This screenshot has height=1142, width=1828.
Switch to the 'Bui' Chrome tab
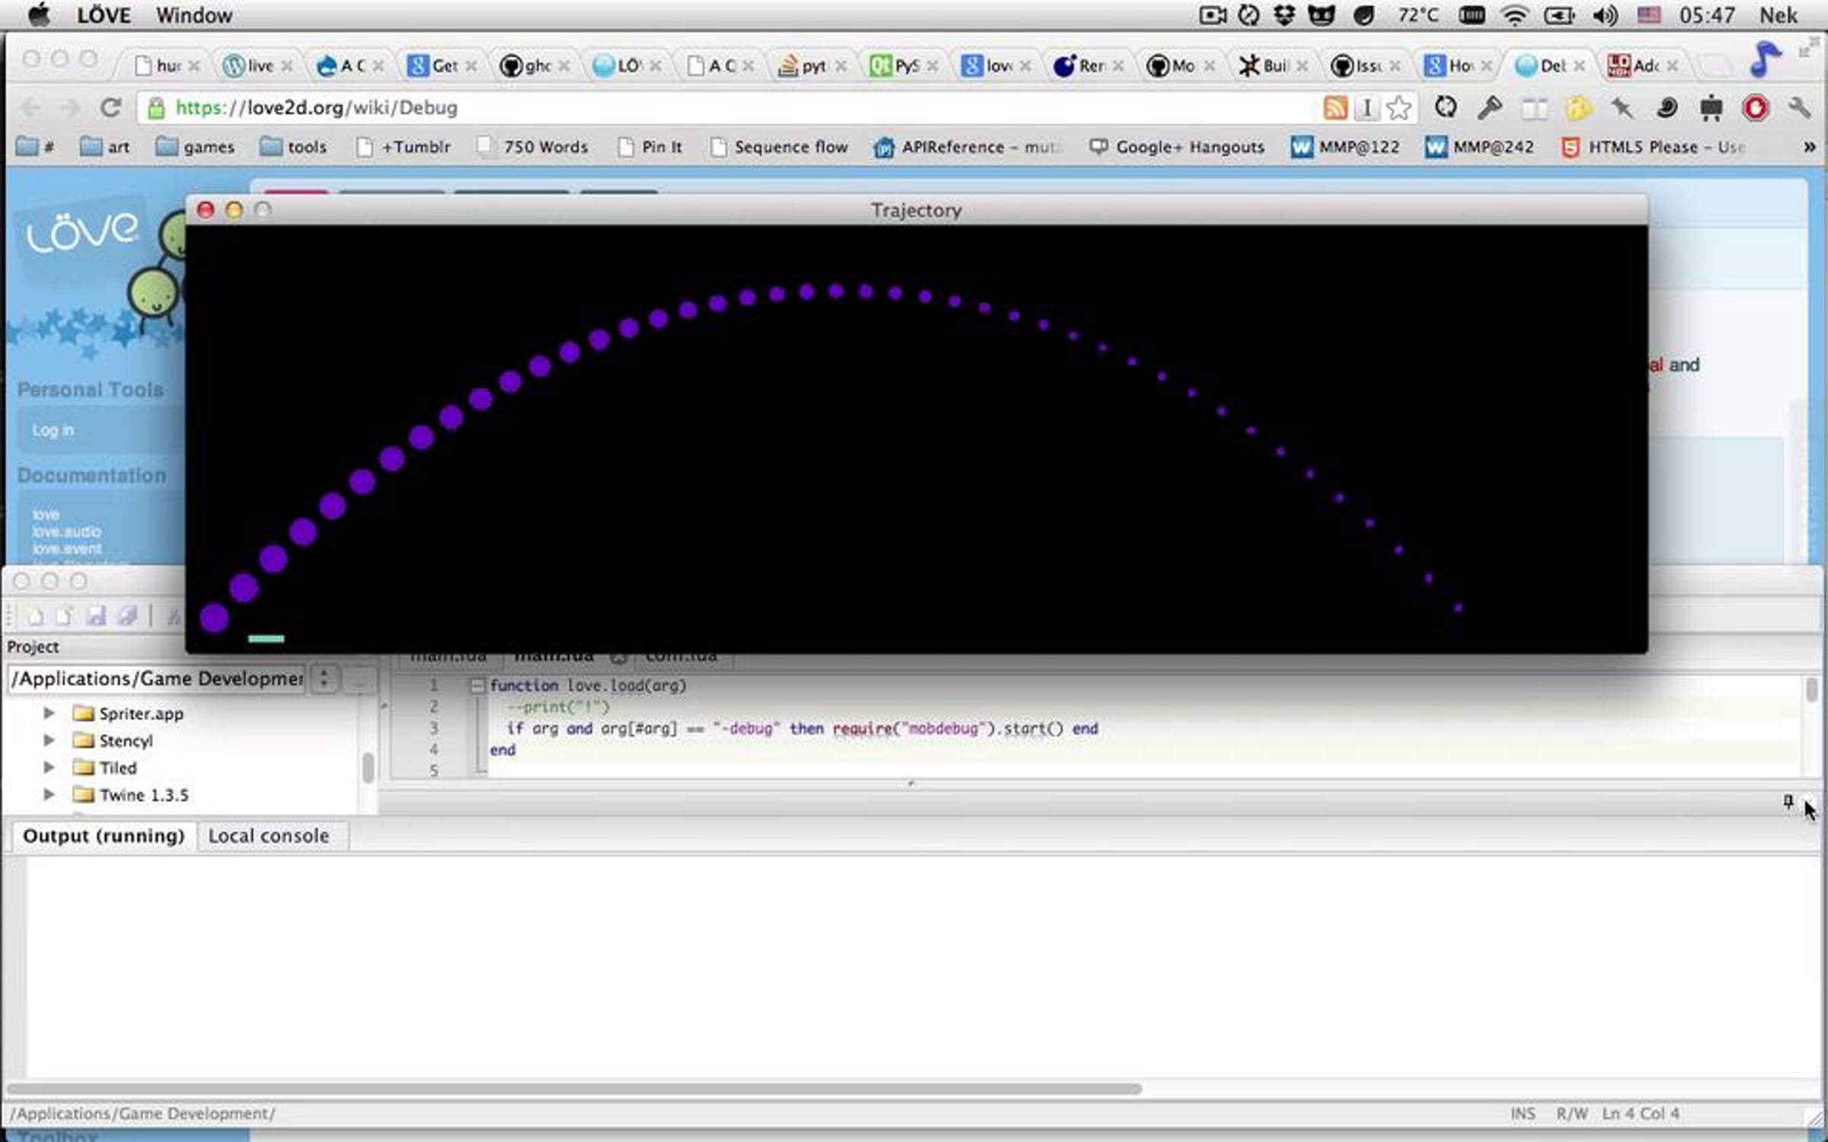(x=1273, y=66)
